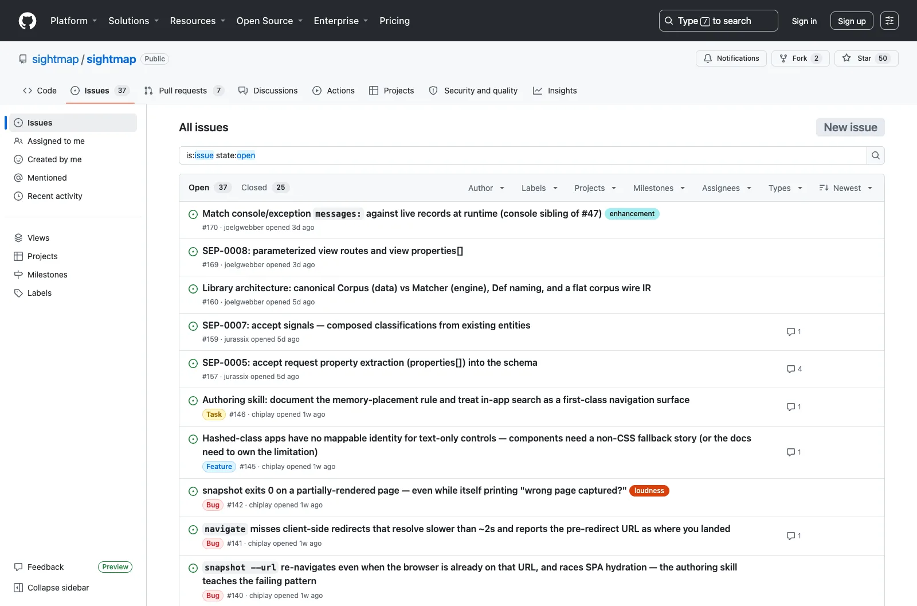Image resolution: width=917 pixels, height=606 pixels.
Task: Open comments on issue SEP-0005
Action: tap(794, 369)
